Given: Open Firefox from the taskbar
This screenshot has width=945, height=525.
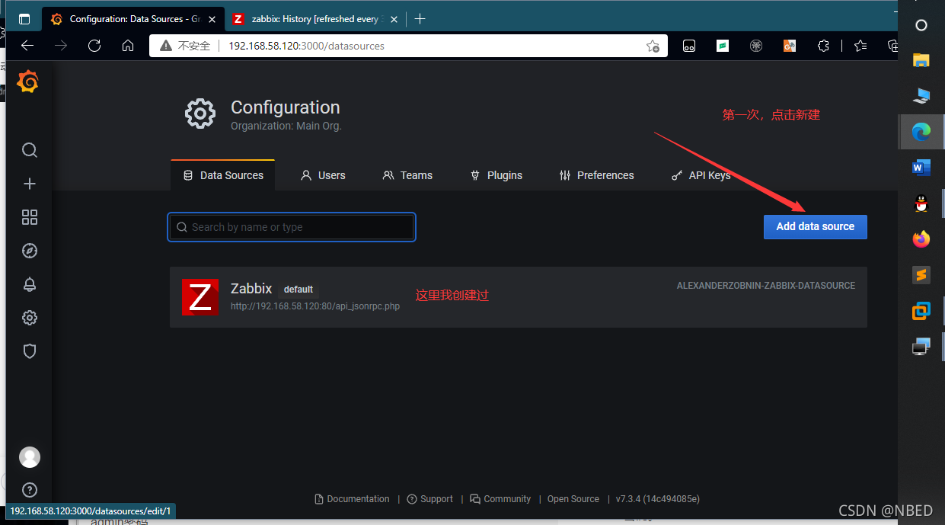Looking at the screenshot, I should pyautogui.click(x=921, y=239).
